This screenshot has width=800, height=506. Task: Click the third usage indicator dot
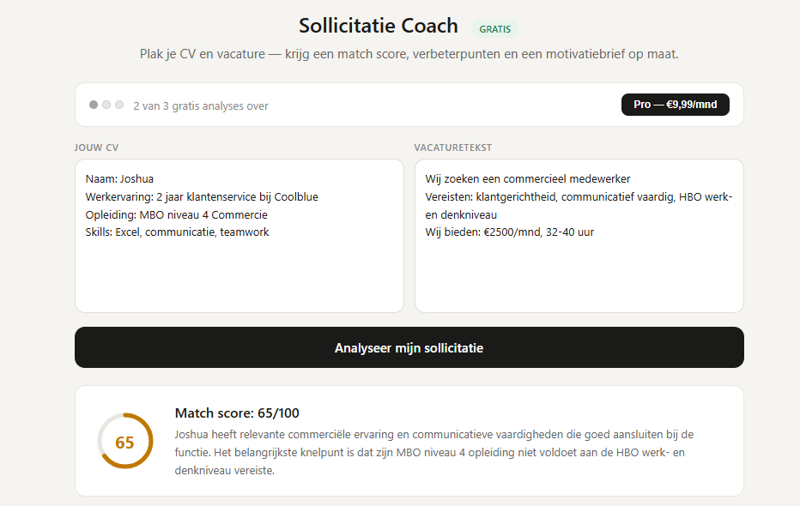[119, 104]
